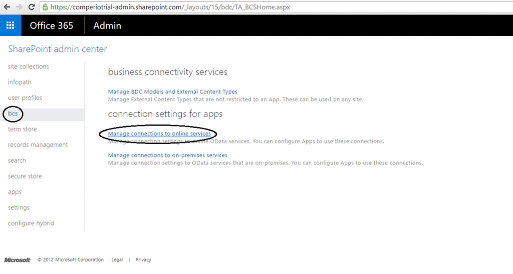Reload the page with the refresh icon
The width and height of the screenshot is (513, 274).
pos(32,7)
